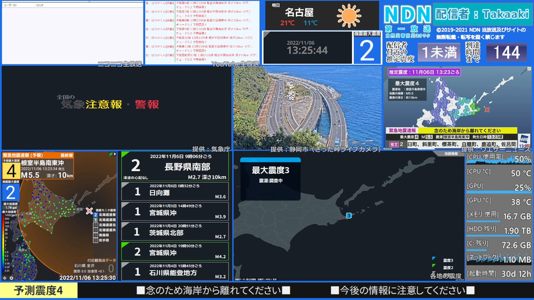Viewport: 534px width, 300px height.
Task: Click the M5.5 magnitude text
Action: [x=30, y=175]
